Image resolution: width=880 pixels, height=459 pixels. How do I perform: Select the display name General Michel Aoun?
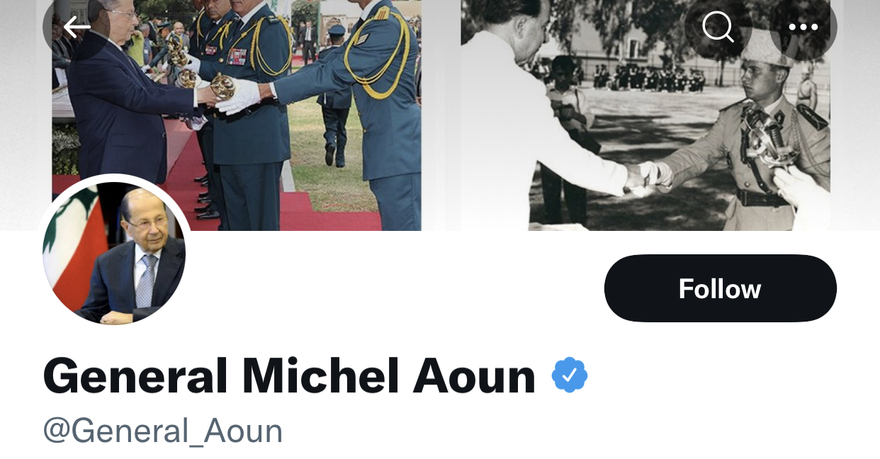pos(289,376)
